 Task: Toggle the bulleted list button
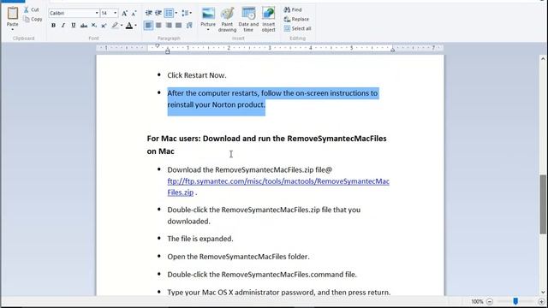(169, 14)
